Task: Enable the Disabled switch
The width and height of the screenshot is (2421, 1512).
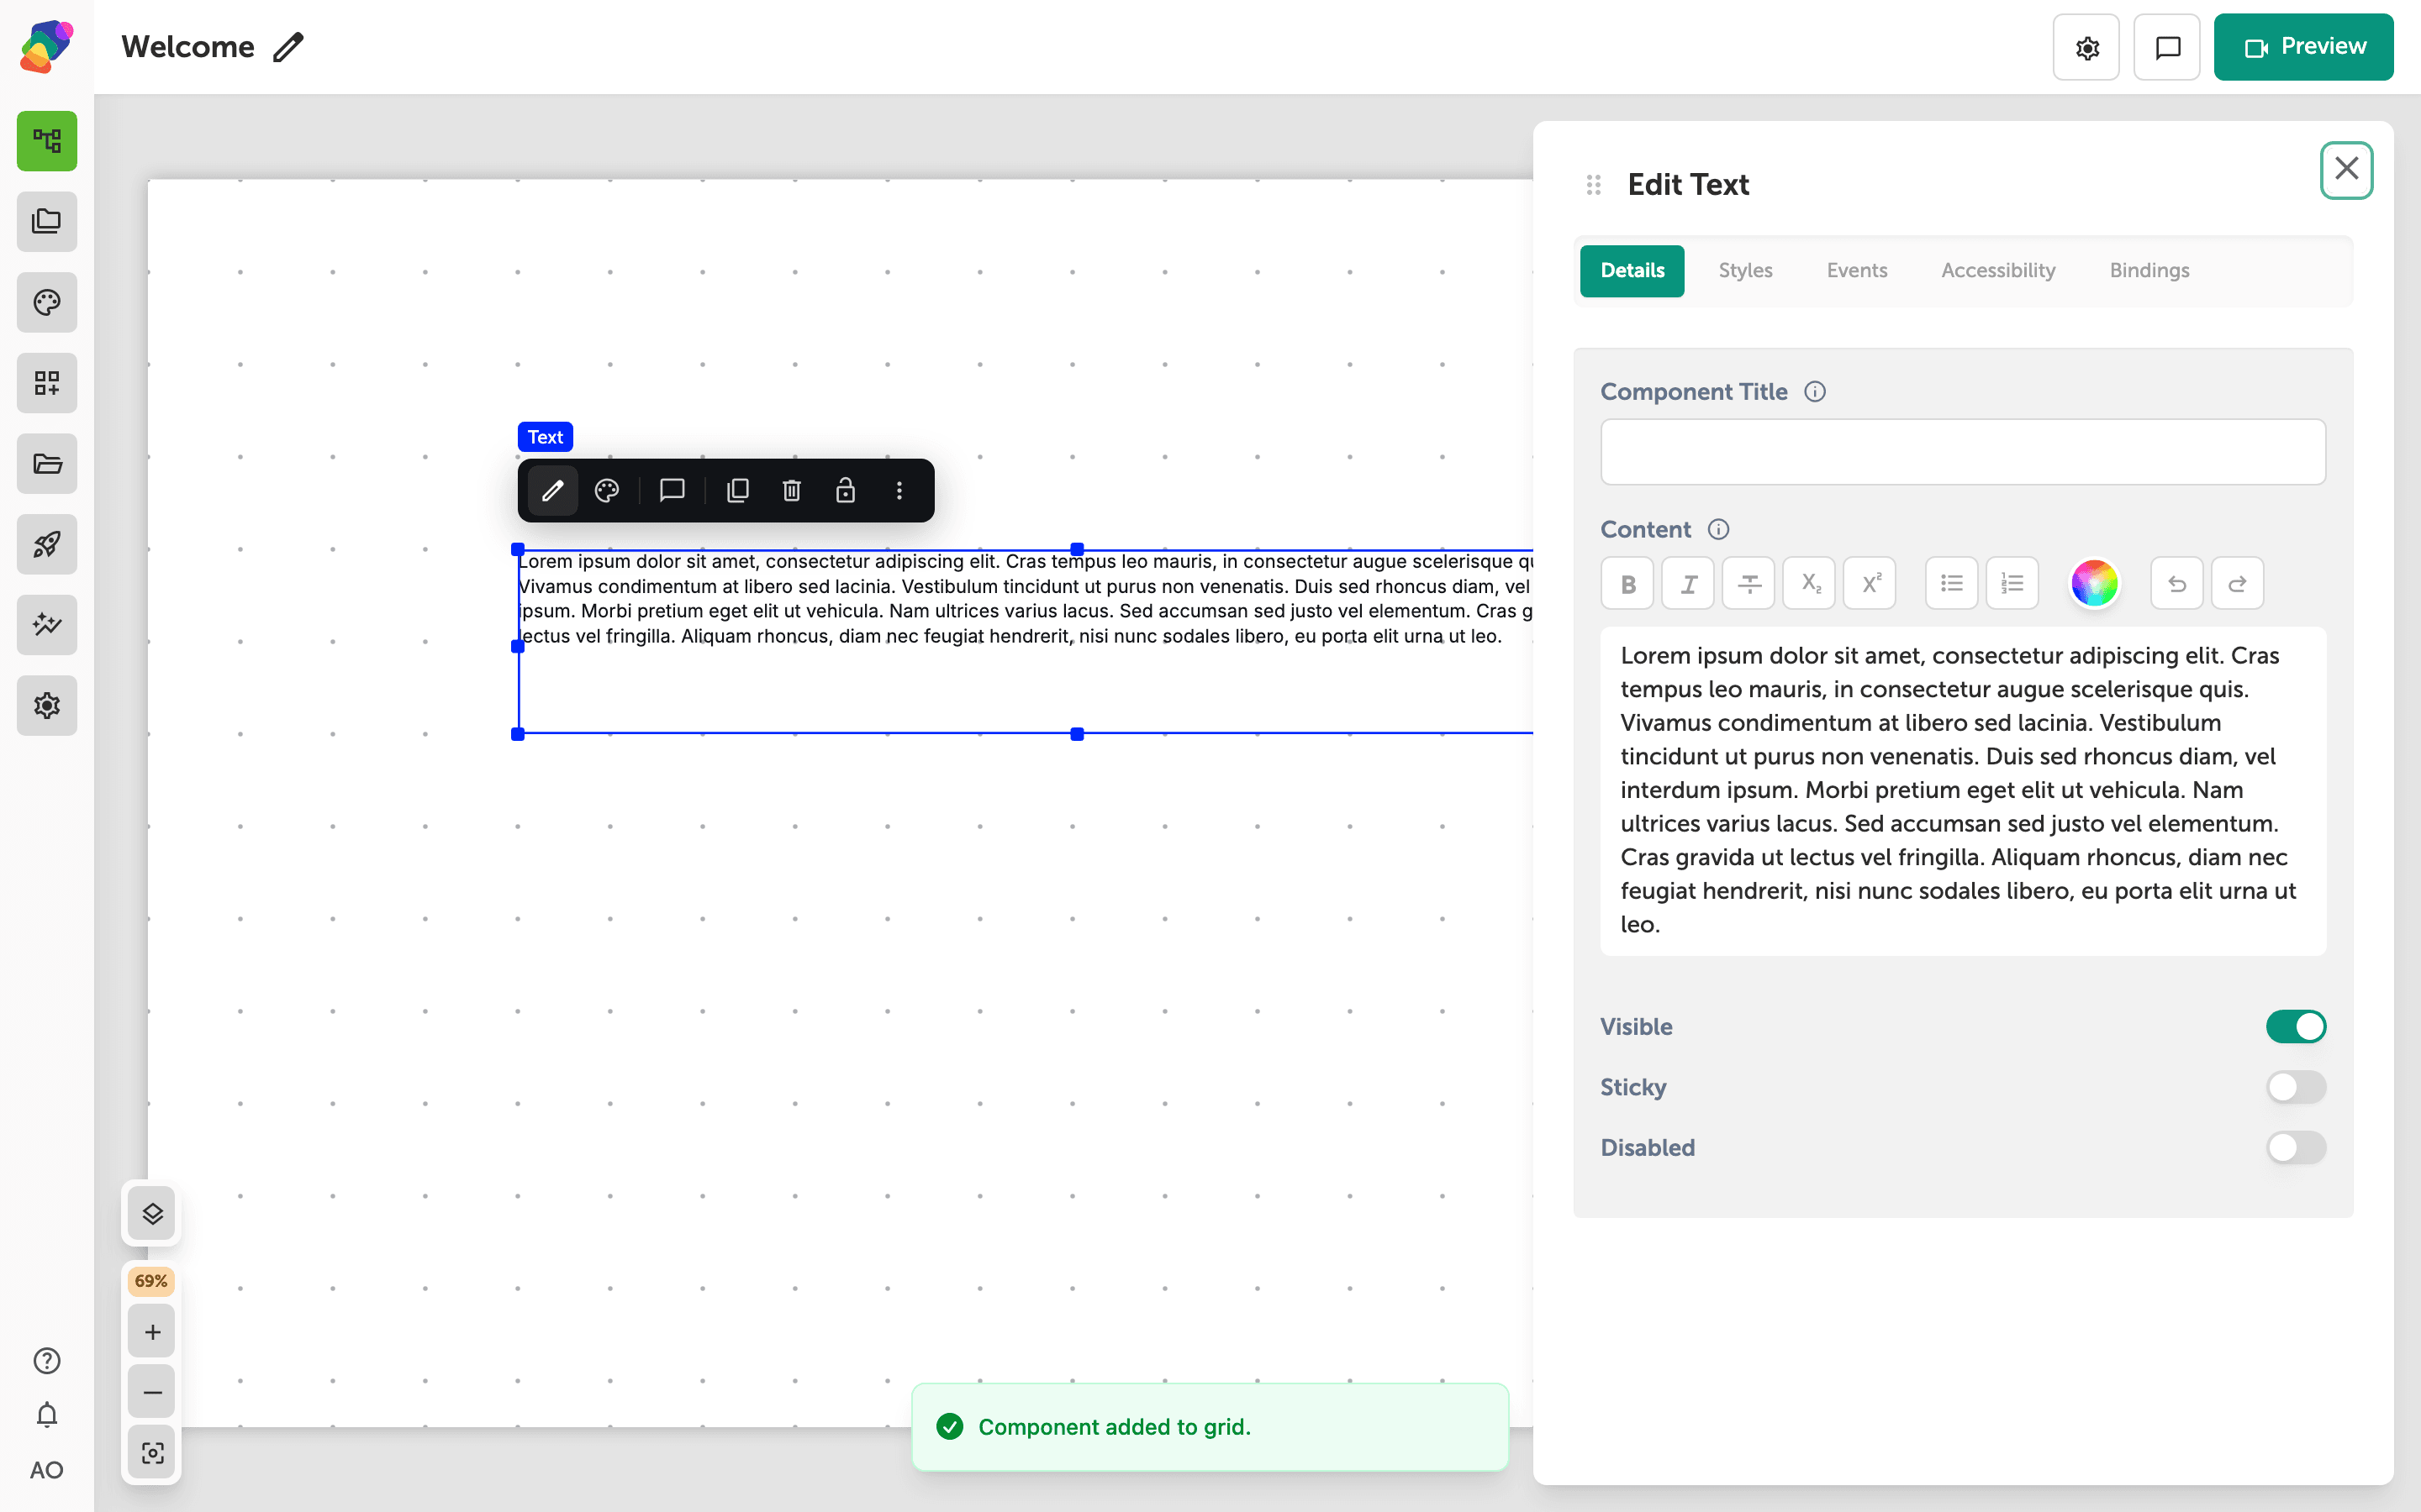Action: (x=2296, y=1147)
